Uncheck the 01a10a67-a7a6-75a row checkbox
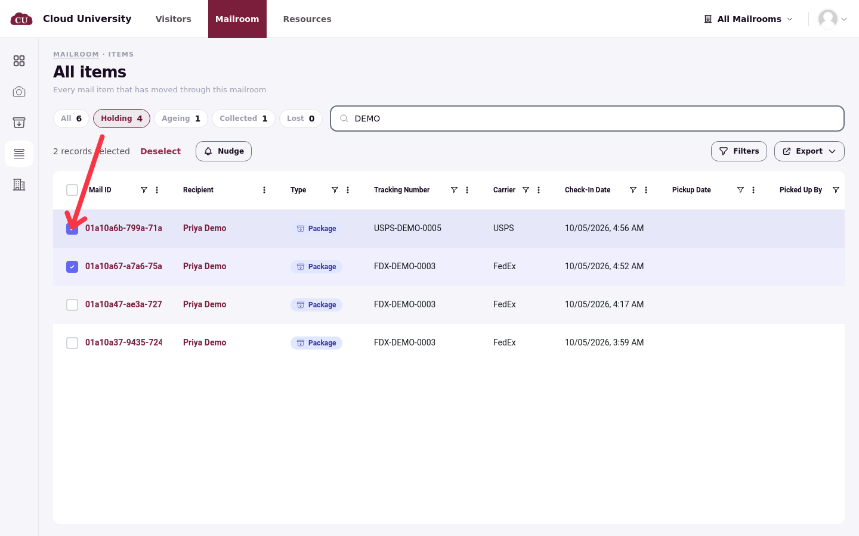 point(72,266)
